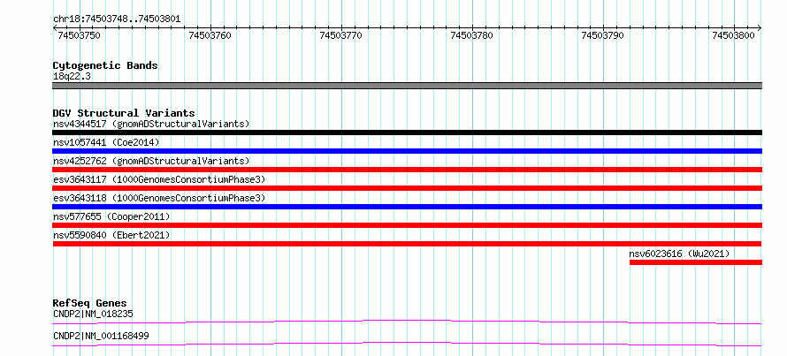Click the CNDP2|NM_018235 gene label

[93, 314]
